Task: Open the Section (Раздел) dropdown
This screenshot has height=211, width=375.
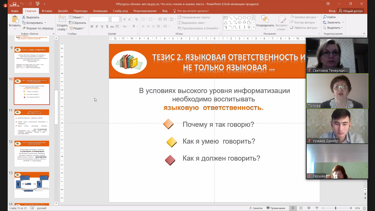Action: pos(77,28)
